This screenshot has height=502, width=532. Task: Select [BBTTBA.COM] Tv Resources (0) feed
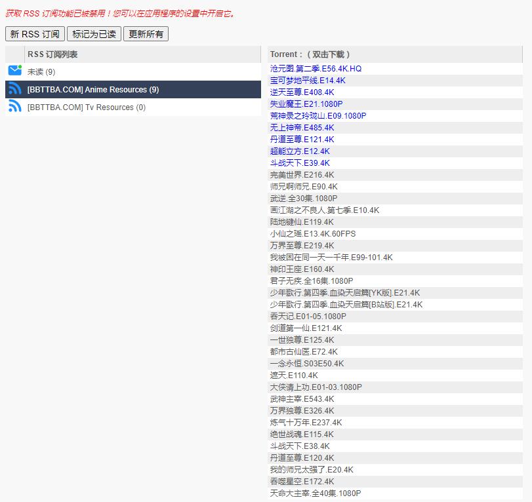tap(133, 107)
